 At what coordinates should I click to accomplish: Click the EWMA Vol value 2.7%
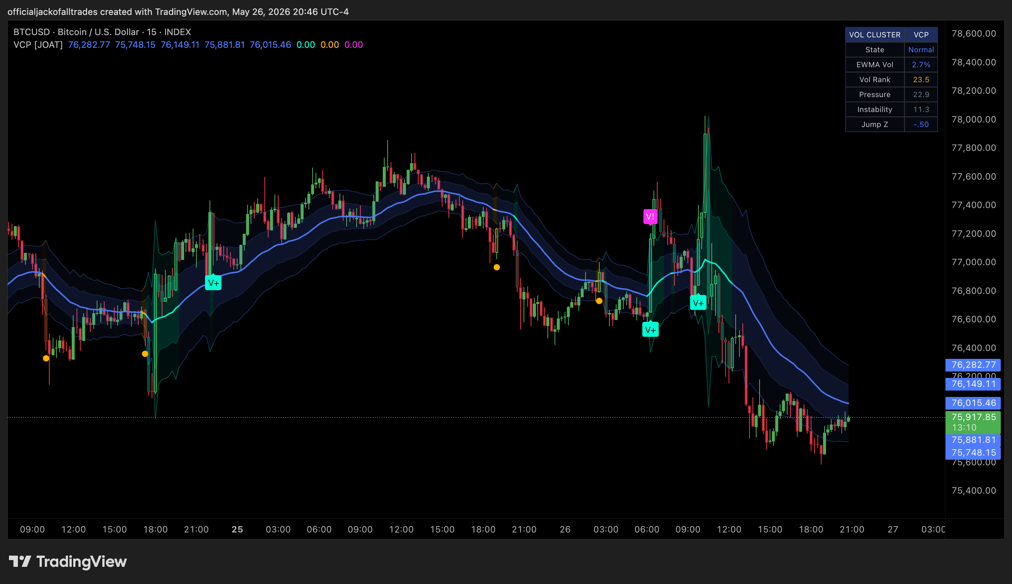tap(921, 65)
